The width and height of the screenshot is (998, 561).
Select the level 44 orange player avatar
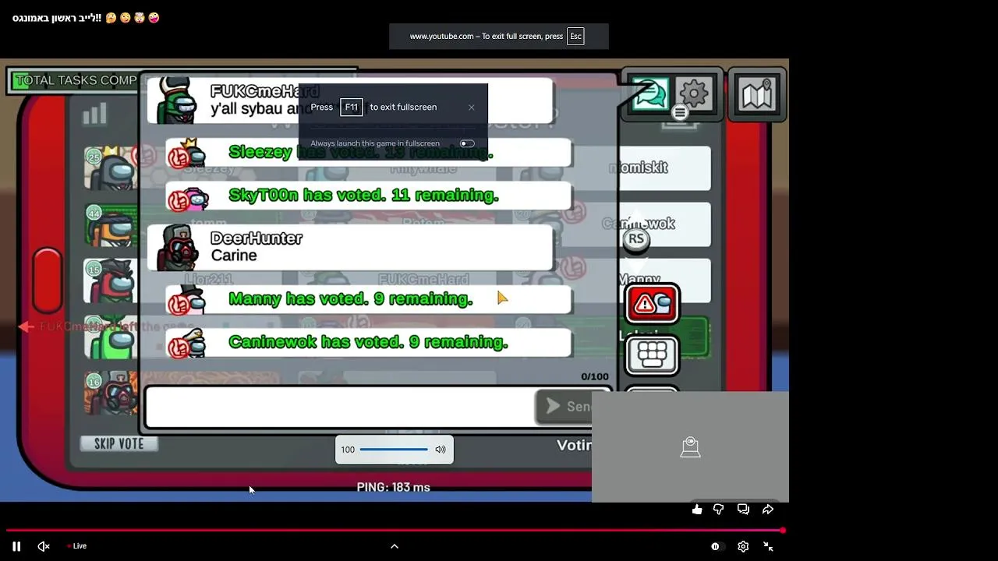pyautogui.click(x=111, y=224)
